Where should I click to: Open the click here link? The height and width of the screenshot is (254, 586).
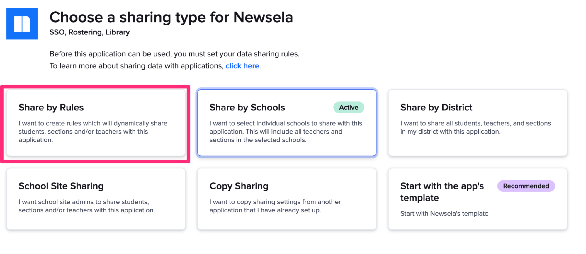tap(242, 66)
